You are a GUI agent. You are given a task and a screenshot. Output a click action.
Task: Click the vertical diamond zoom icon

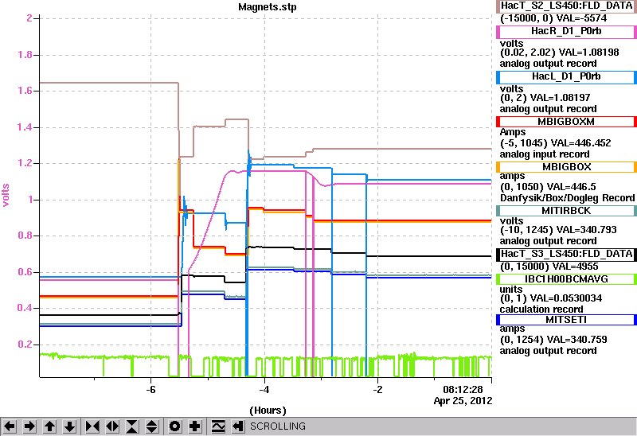coord(151,426)
